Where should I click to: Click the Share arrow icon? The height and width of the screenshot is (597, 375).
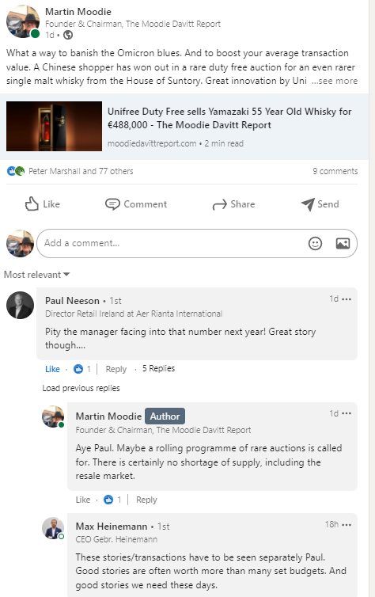tap(219, 205)
